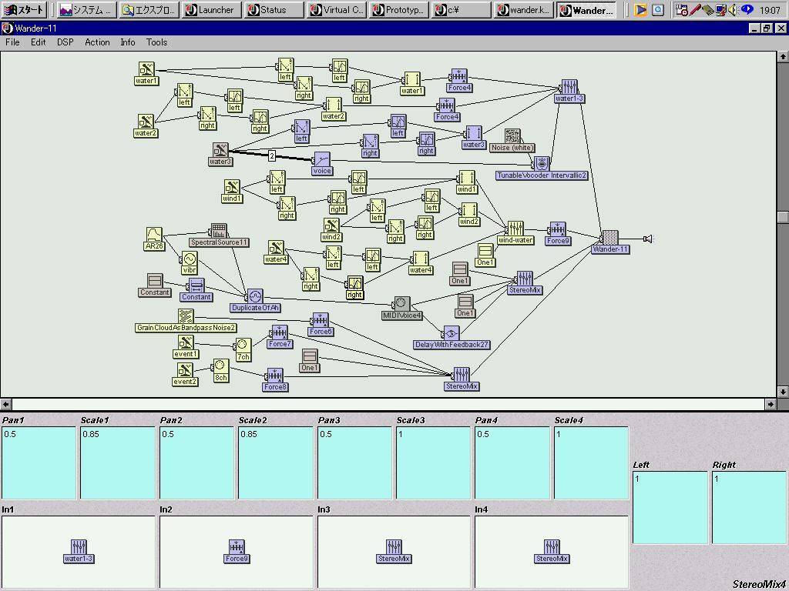Select the voice node in the signal flow
The image size is (789, 591).
click(x=321, y=164)
